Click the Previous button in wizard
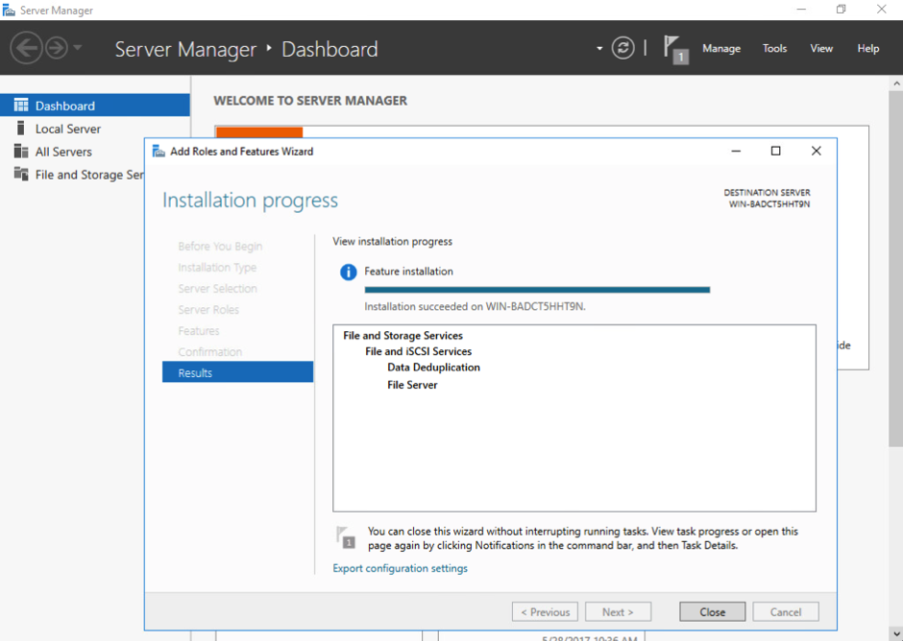The width and height of the screenshot is (903, 641). (x=545, y=611)
